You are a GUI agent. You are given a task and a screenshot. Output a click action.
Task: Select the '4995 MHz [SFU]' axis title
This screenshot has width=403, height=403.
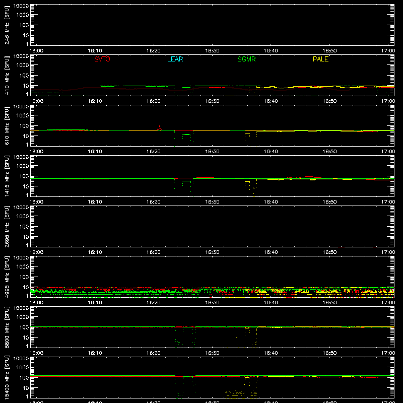(x=7, y=277)
